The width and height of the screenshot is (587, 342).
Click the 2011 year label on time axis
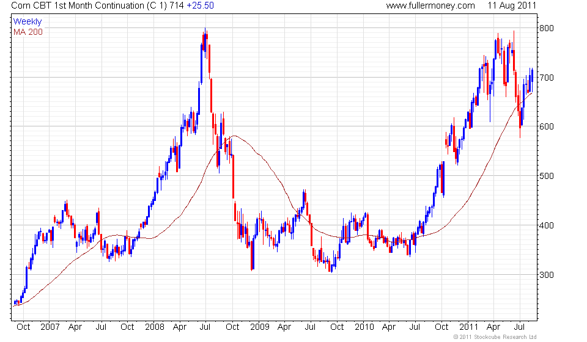(469, 327)
